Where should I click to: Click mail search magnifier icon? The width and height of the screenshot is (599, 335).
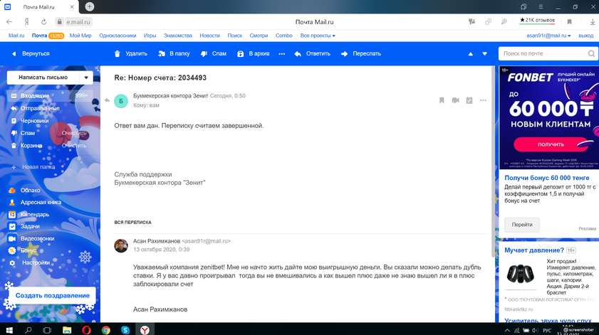click(591, 53)
